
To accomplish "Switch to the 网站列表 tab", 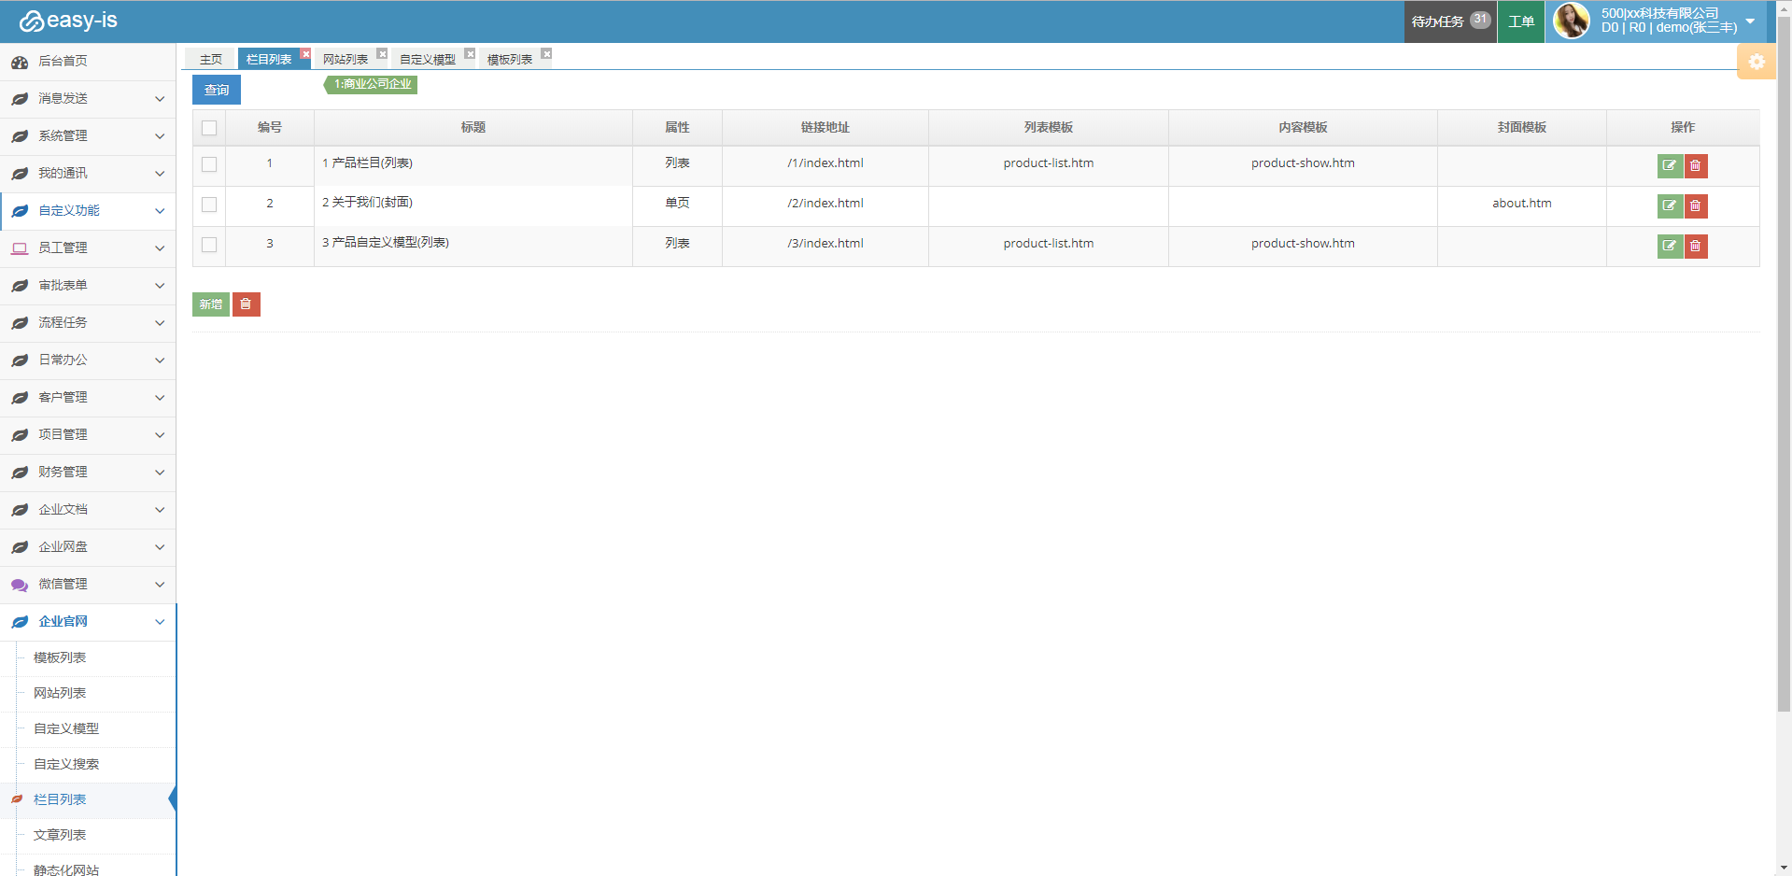I will (x=346, y=59).
